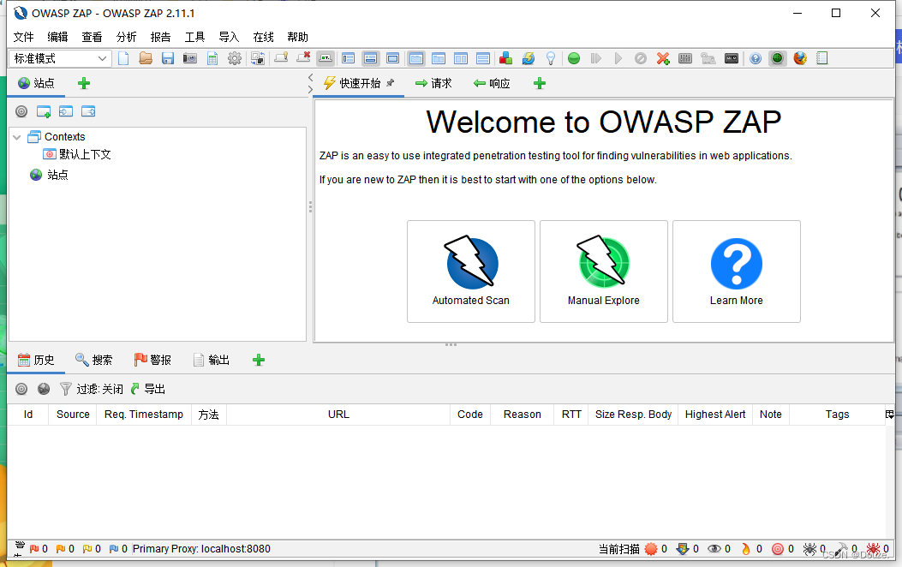The height and width of the screenshot is (567, 902).
Task: Select the 站点 node in the tree
Action: click(x=49, y=174)
